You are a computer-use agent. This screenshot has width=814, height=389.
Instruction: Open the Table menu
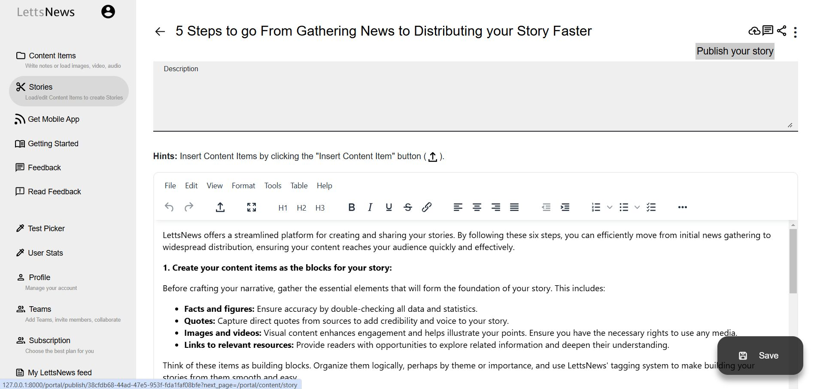(299, 186)
